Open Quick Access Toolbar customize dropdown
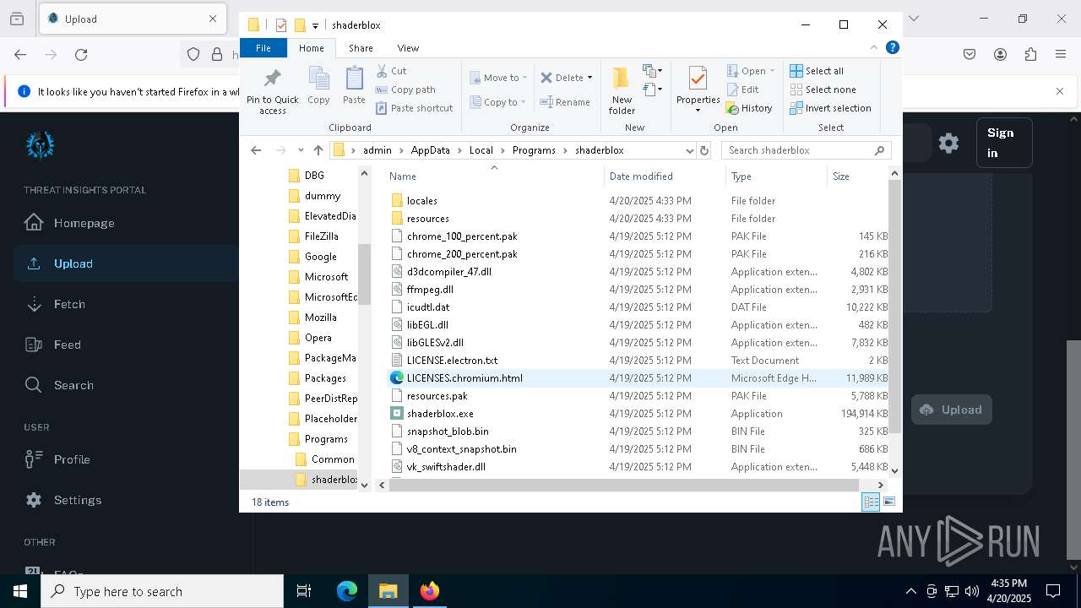 (315, 25)
